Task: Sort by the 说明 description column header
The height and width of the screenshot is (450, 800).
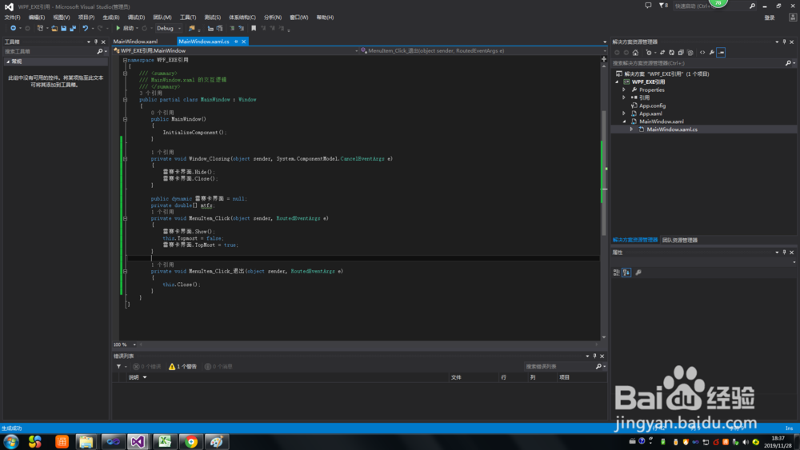Action: pyautogui.click(x=134, y=377)
